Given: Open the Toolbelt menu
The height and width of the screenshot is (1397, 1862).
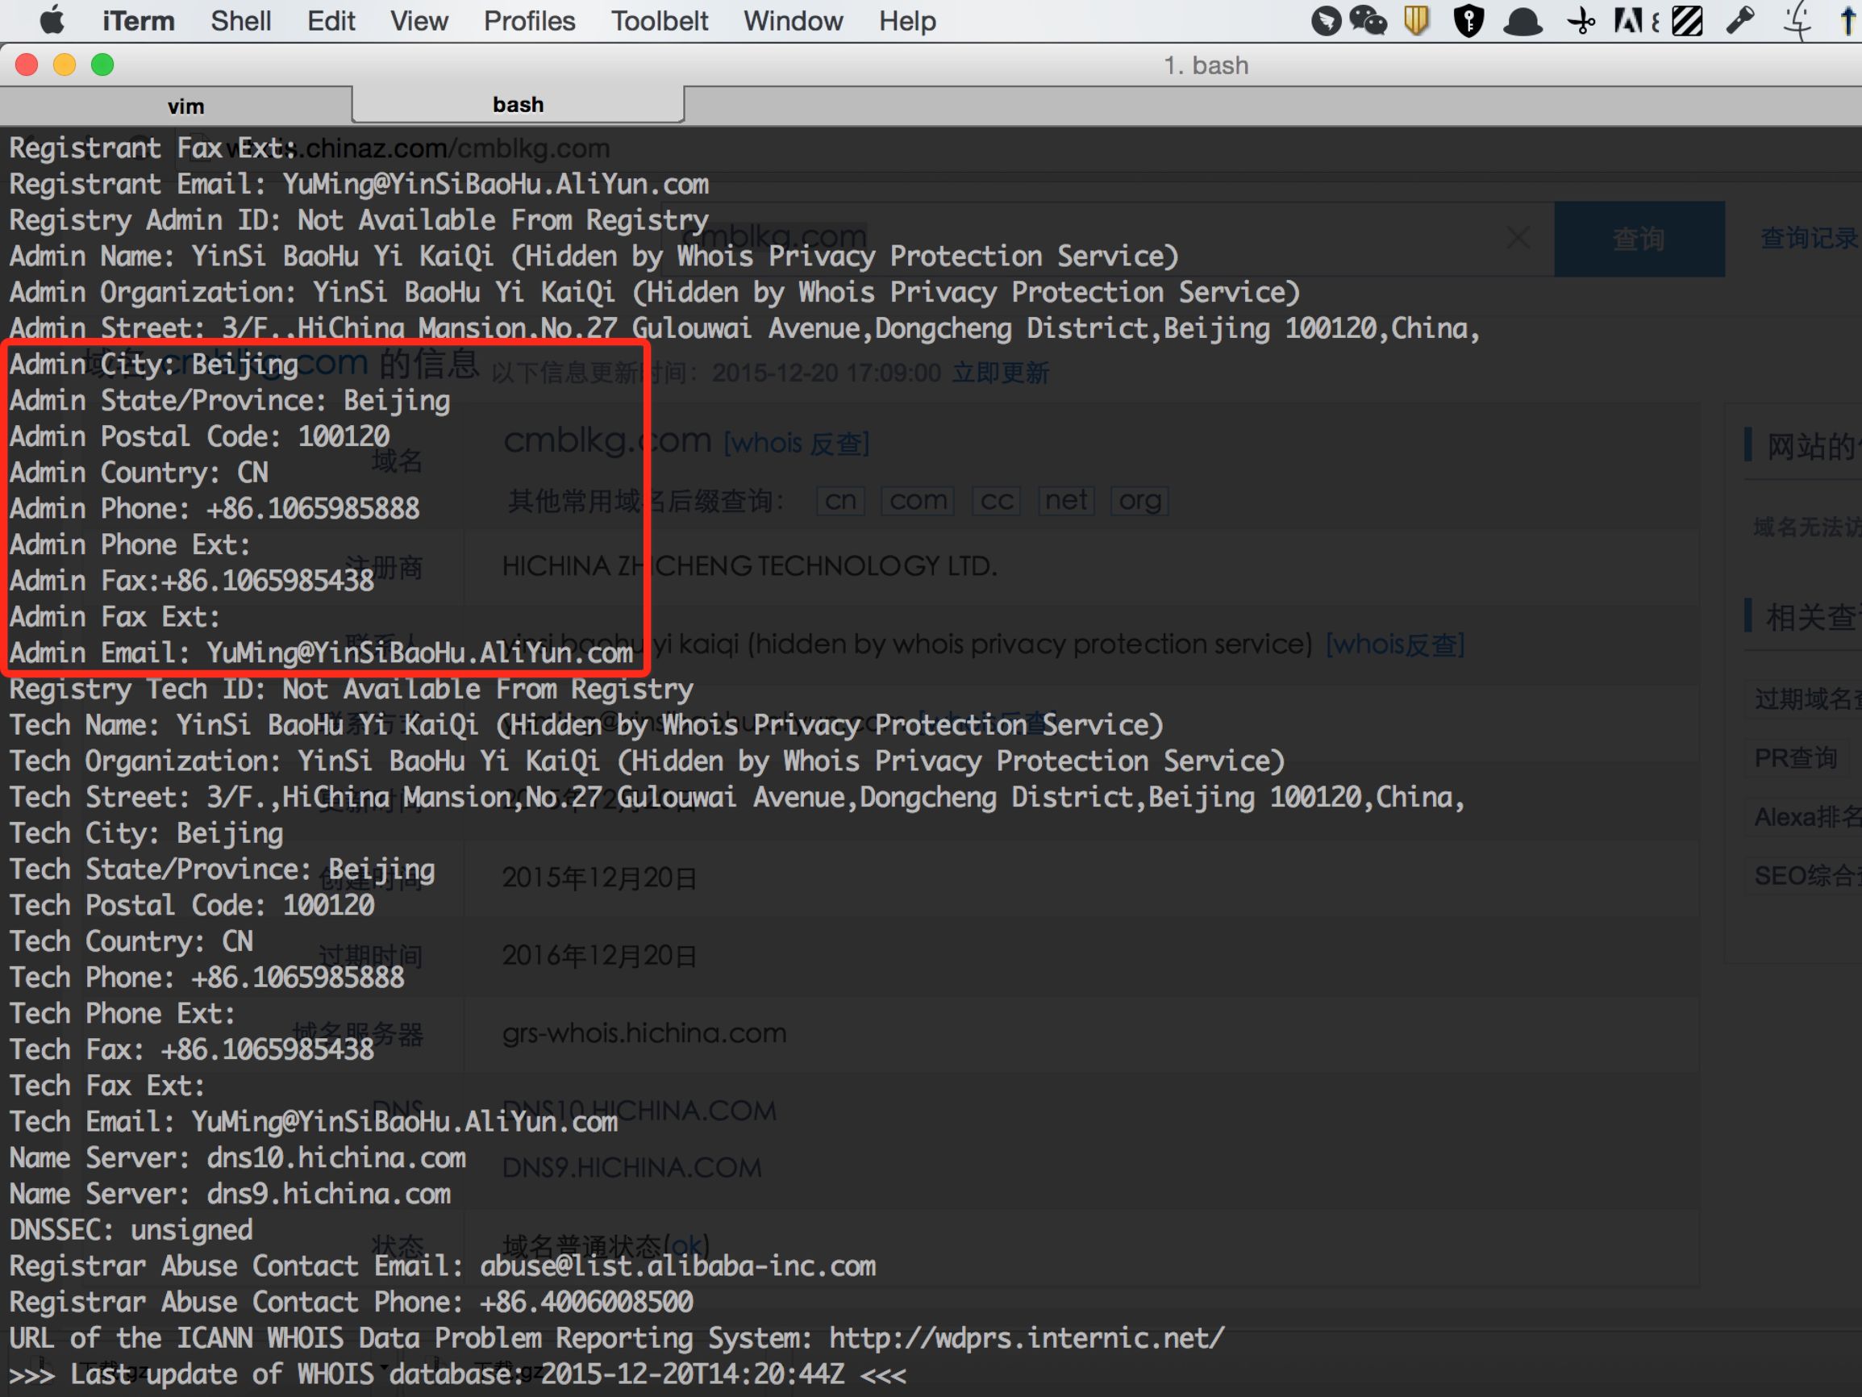Looking at the screenshot, I should (x=659, y=20).
